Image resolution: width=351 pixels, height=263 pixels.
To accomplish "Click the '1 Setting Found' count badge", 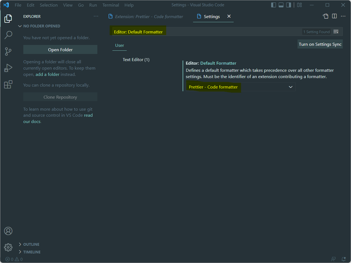I will coord(316,32).
